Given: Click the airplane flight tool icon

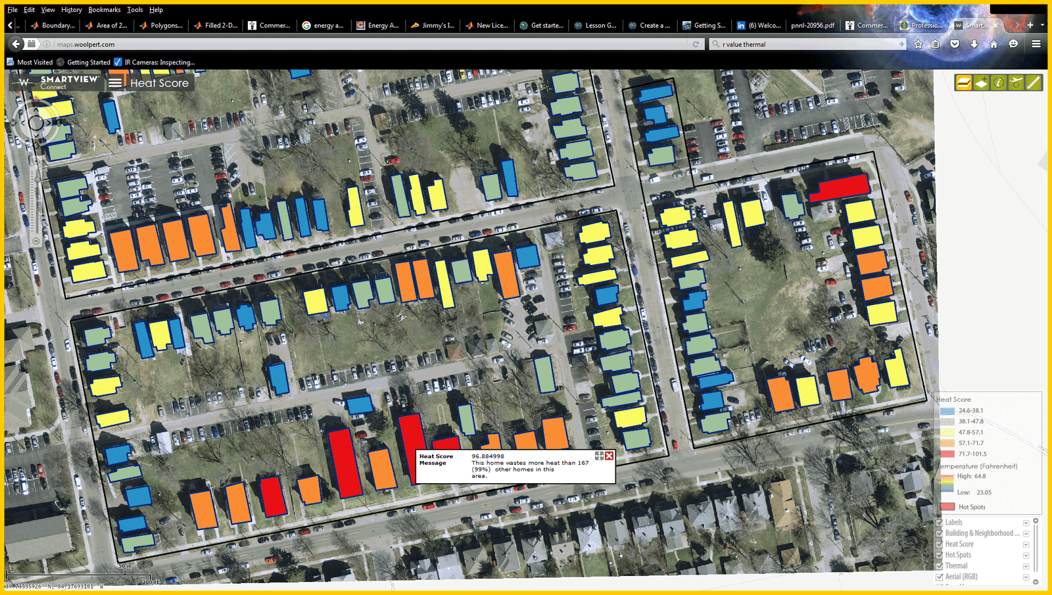Looking at the screenshot, I should click(x=1016, y=83).
